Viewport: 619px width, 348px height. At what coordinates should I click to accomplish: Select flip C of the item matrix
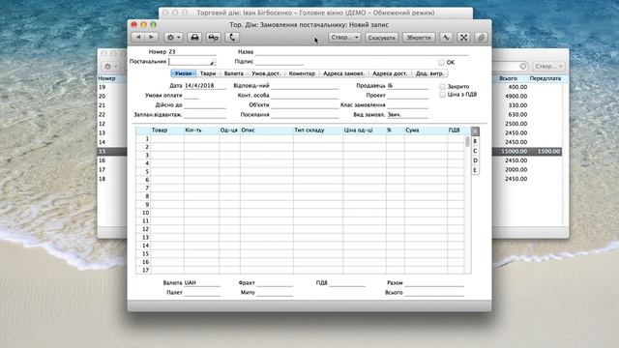(475, 151)
